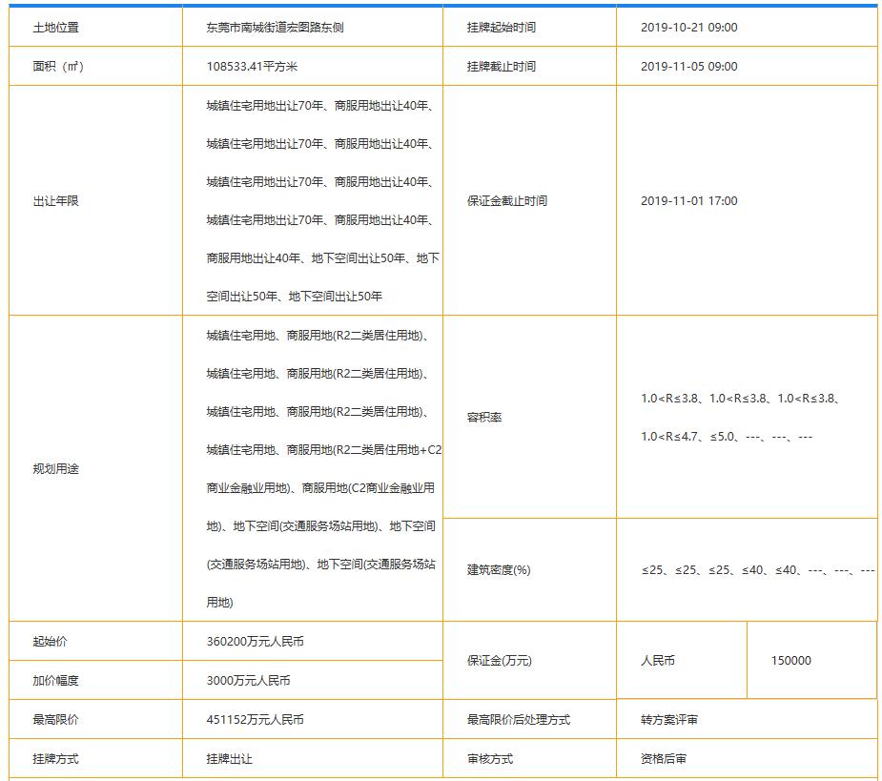882x781 pixels.
Task: Click the address 东莞市南城街道宏图路东侧
Action: click(275, 27)
